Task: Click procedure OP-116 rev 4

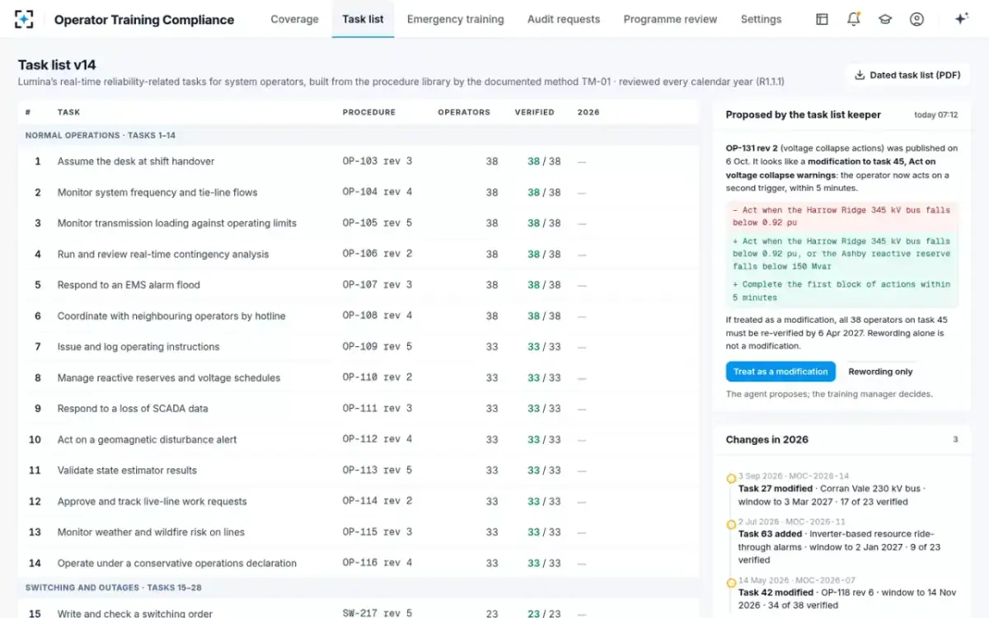Action: click(x=377, y=563)
